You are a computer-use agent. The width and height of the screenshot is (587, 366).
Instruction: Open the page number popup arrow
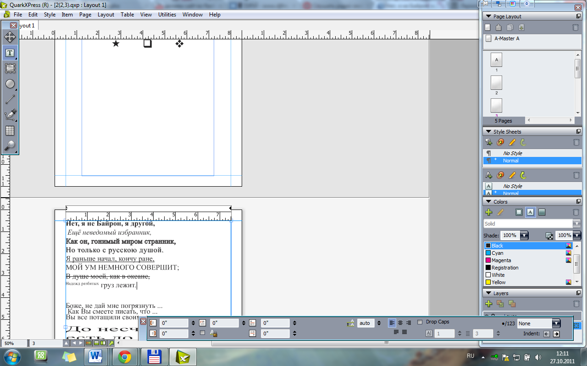tap(65, 343)
